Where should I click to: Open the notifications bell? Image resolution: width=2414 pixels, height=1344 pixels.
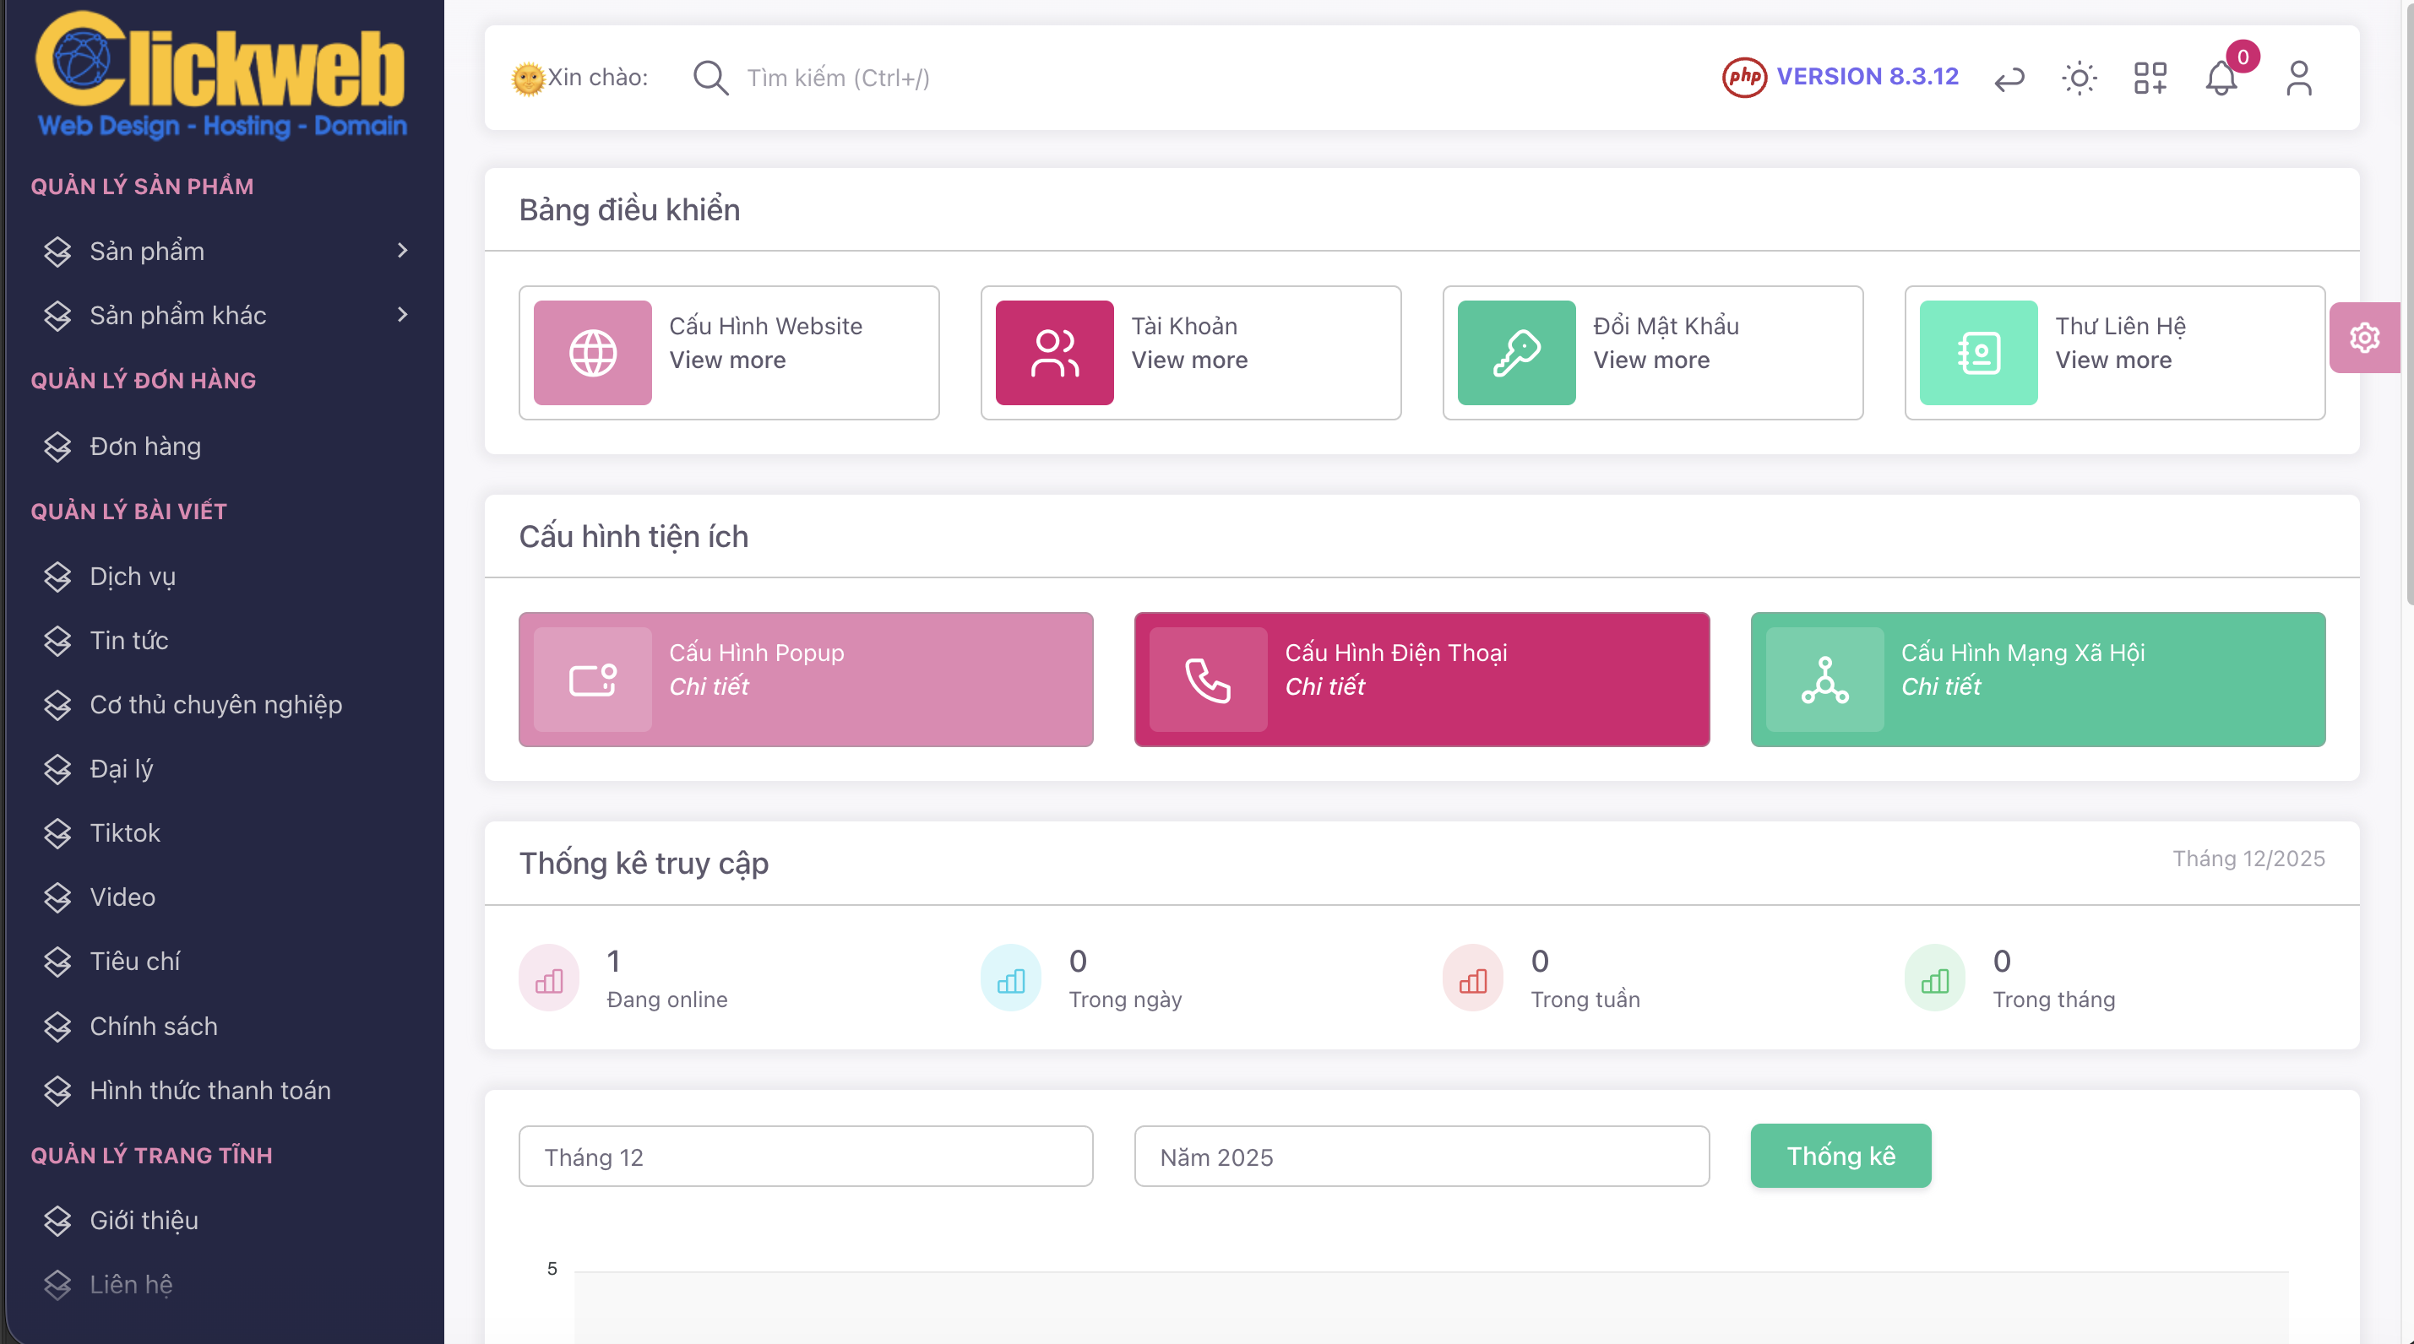[x=2221, y=79]
